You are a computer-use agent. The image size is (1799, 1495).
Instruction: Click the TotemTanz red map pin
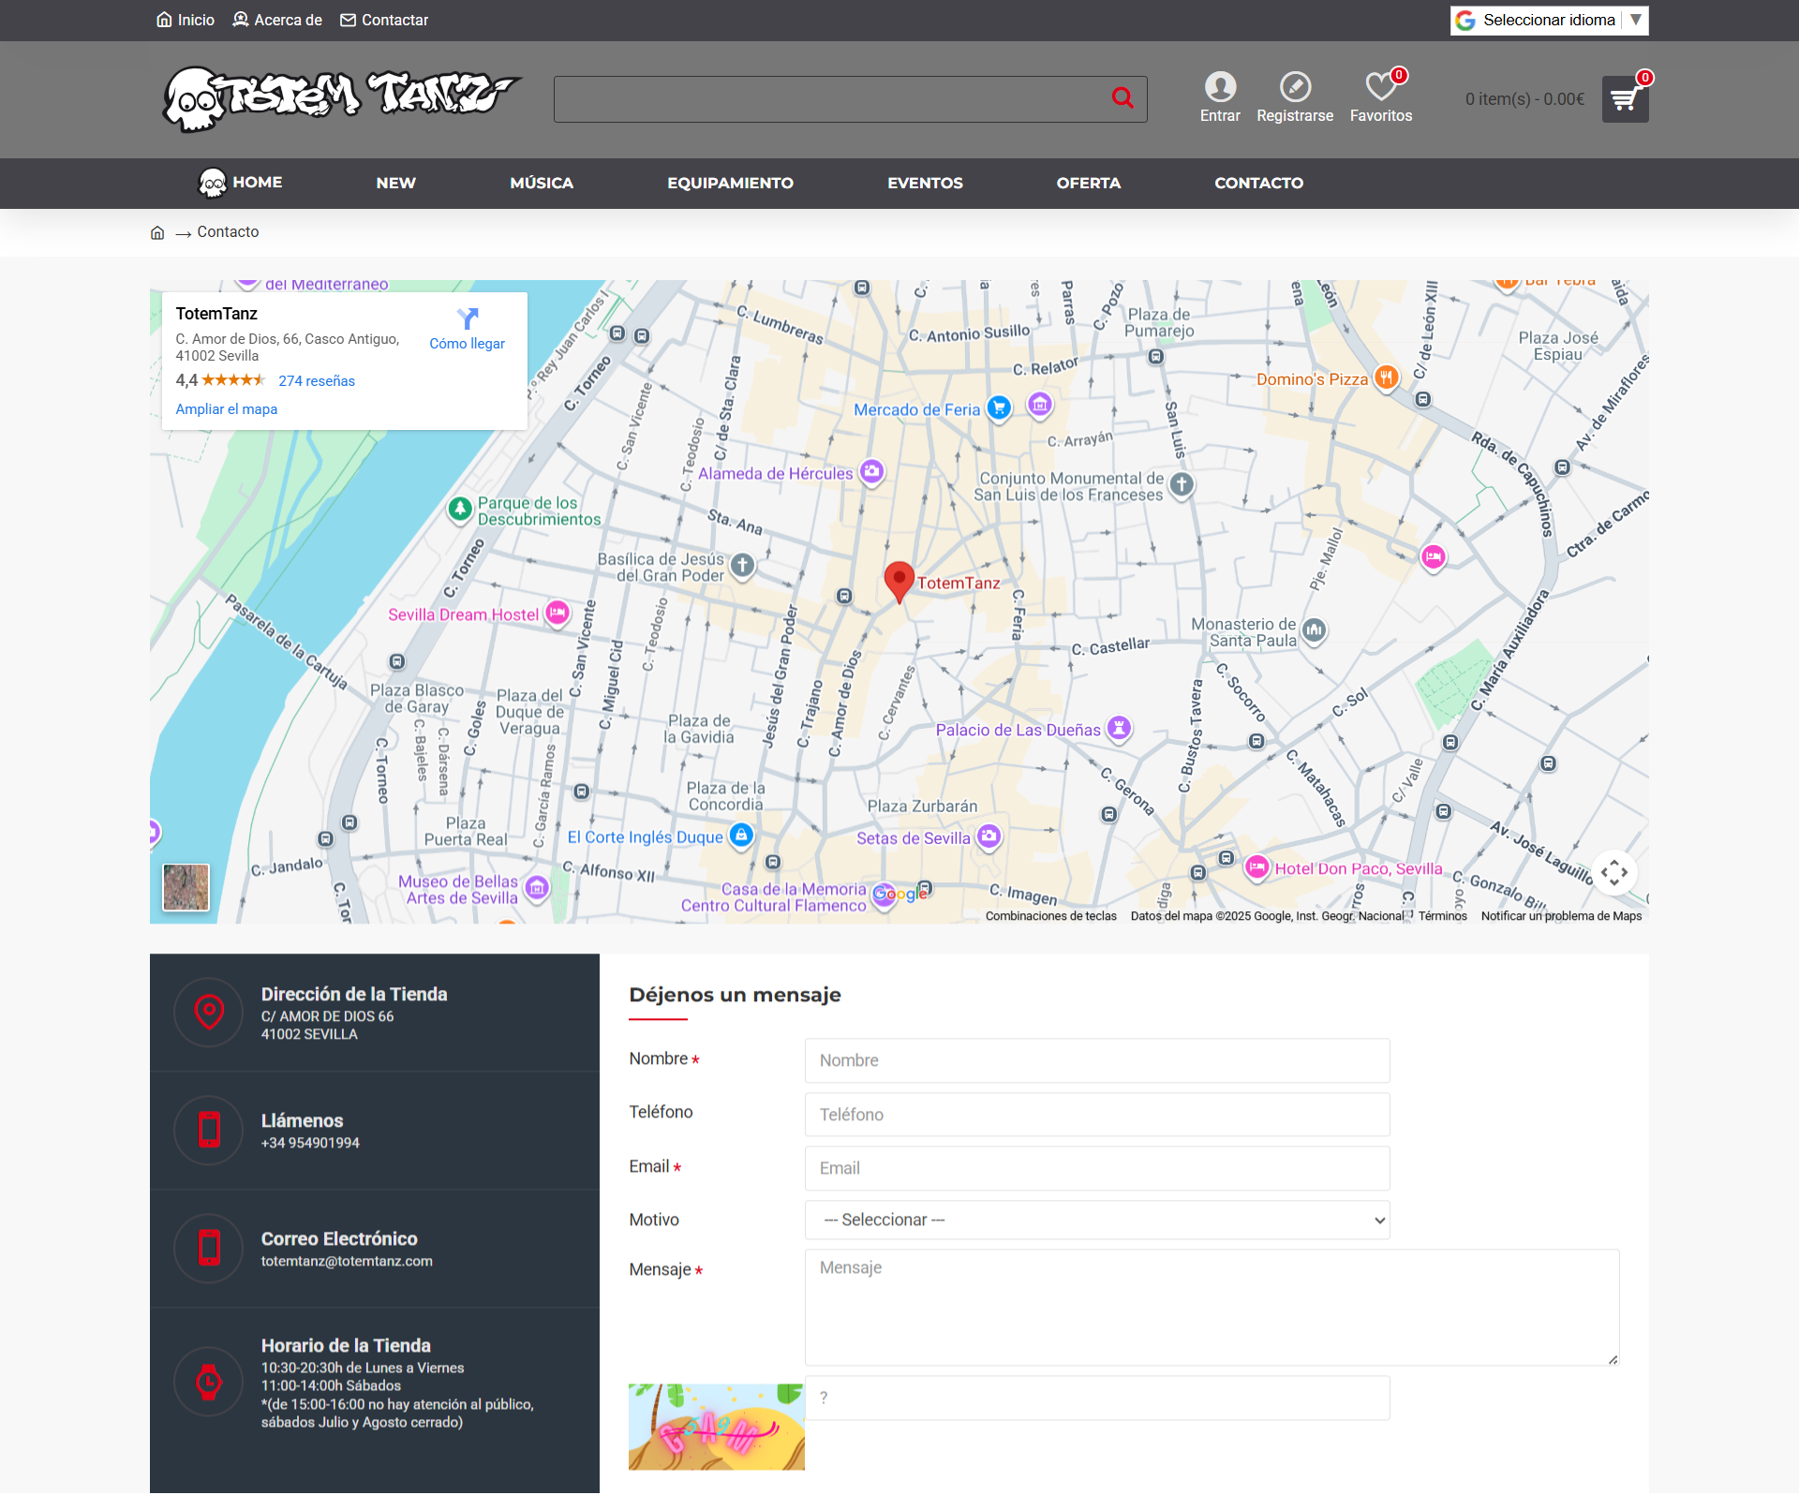[899, 580]
